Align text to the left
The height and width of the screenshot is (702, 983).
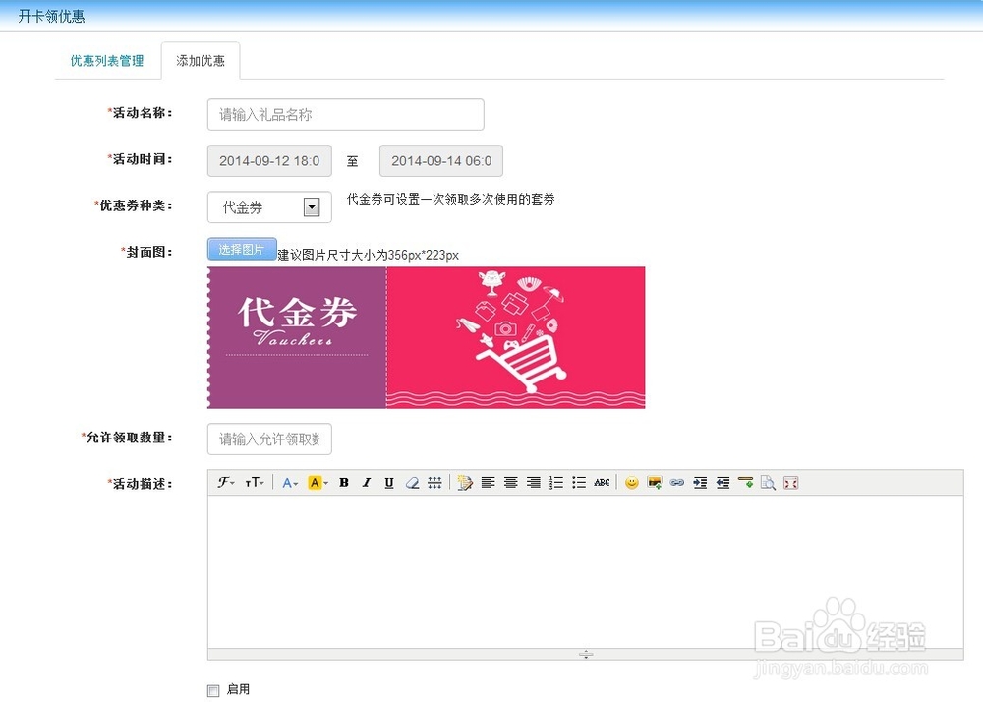488,483
